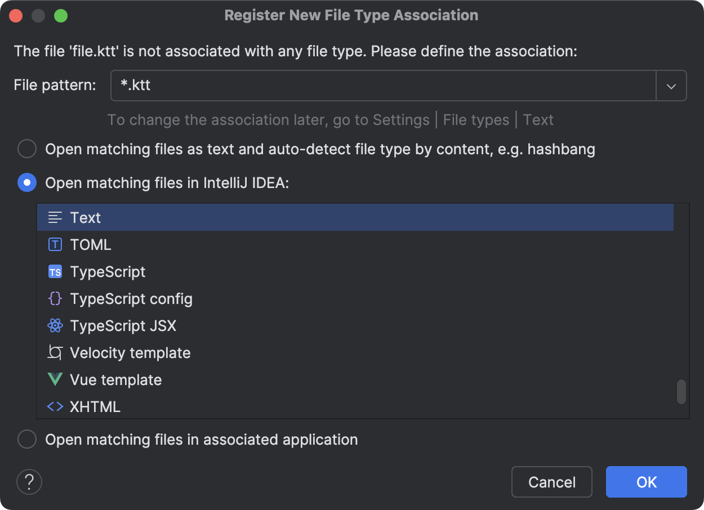This screenshot has height=510, width=704.
Task: Confirm the association with OK
Action: pyautogui.click(x=646, y=482)
